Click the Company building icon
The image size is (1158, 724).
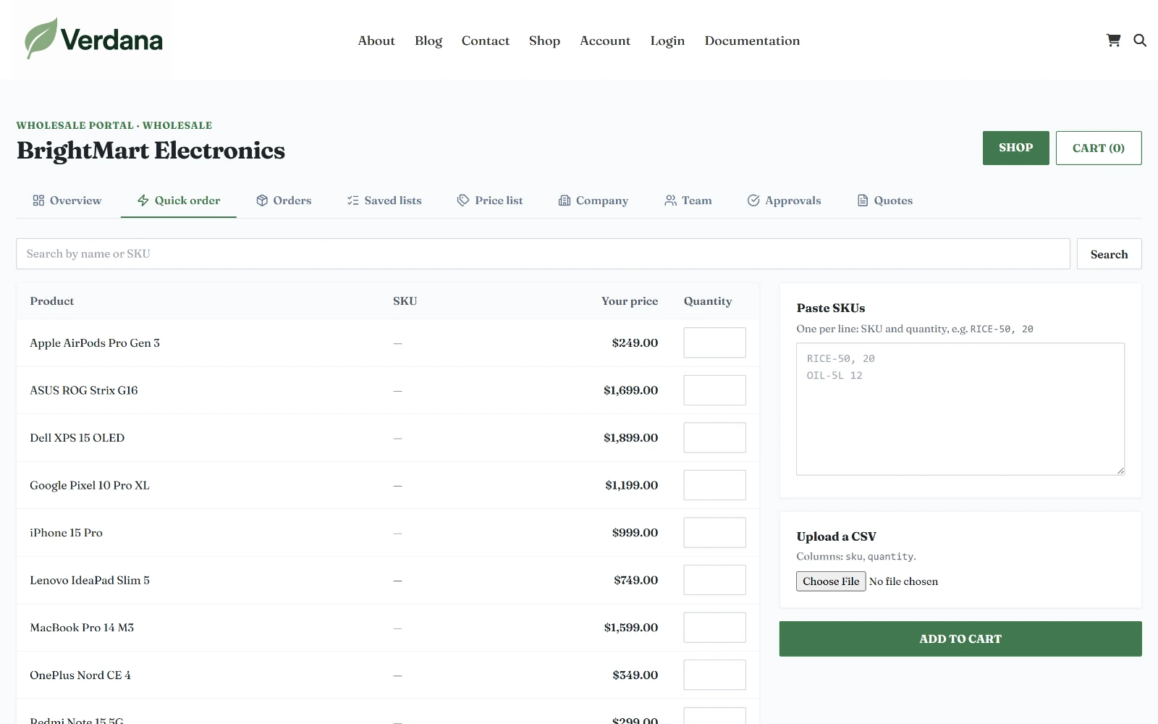[565, 201]
